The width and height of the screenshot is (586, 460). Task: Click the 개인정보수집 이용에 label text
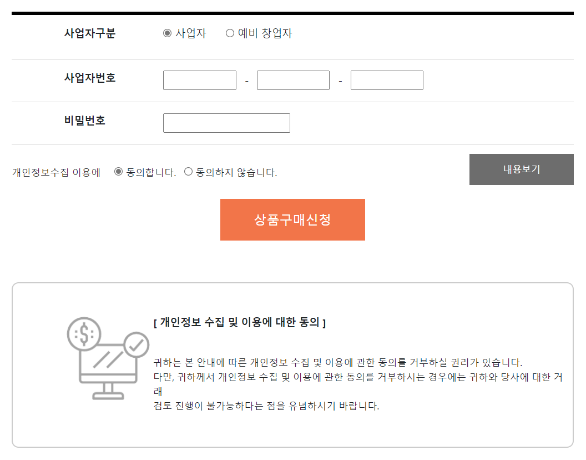point(56,173)
